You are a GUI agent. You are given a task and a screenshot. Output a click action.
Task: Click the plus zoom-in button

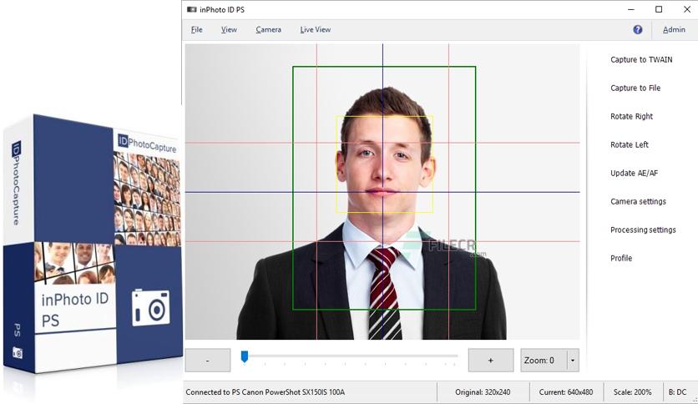click(491, 360)
